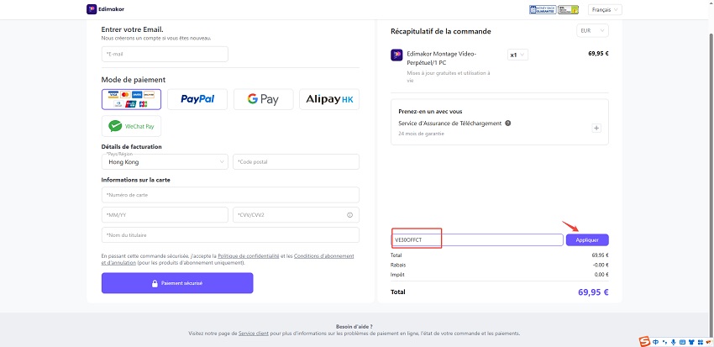Choose Alipay HK payment option
The image size is (714, 347).
pos(331,99)
